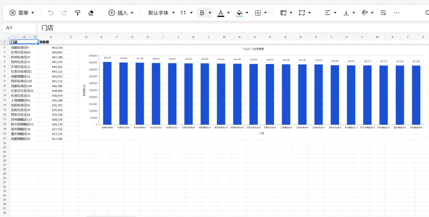The image size is (429, 217).
Task: Click the redo arrow icon
Action: (x=64, y=13)
